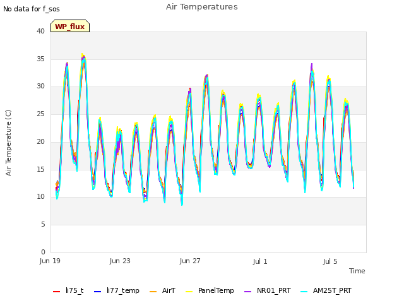
Task: Click the Time axis title
Action: [357, 271]
